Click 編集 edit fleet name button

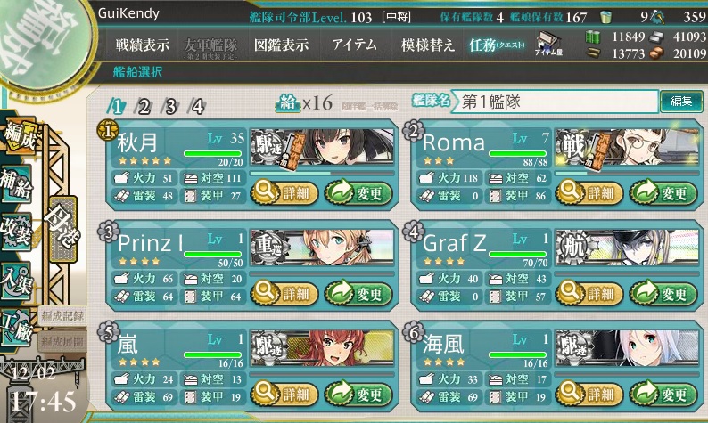(x=681, y=102)
